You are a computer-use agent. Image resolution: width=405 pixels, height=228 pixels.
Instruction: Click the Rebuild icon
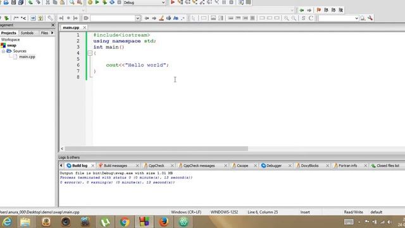[x=112, y=3]
